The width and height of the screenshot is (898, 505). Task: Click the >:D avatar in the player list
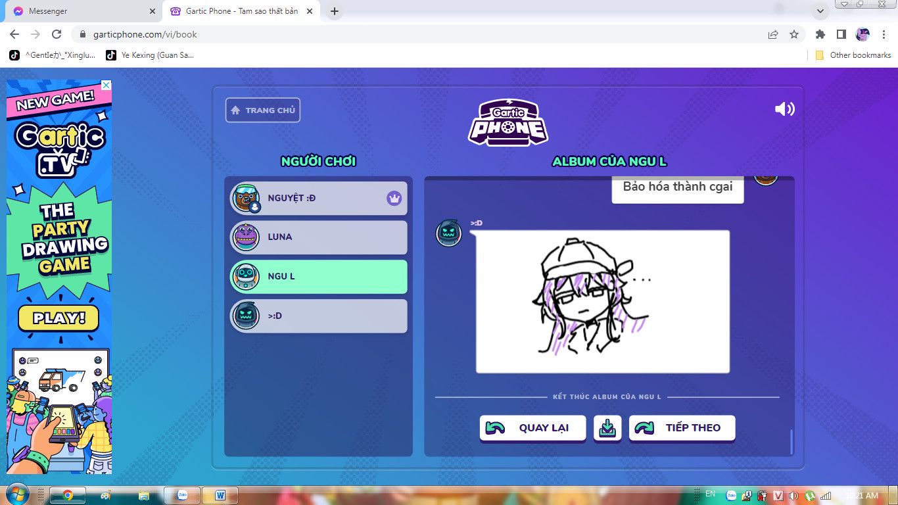tap(246, 316)
